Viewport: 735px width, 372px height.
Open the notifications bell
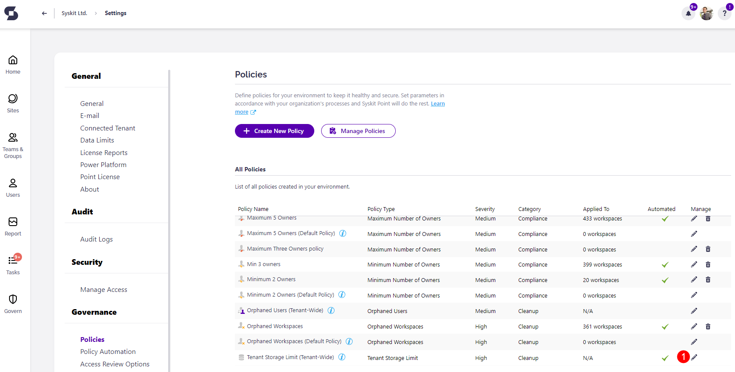688,13
